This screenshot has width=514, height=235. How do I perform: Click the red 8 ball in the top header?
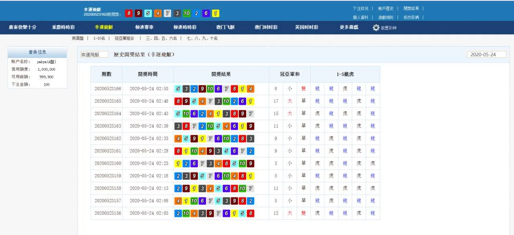tap(128, 14)
